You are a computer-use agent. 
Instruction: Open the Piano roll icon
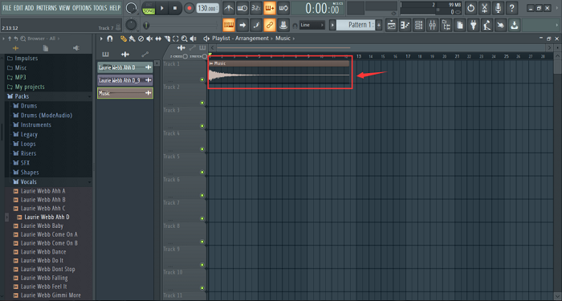405,25
